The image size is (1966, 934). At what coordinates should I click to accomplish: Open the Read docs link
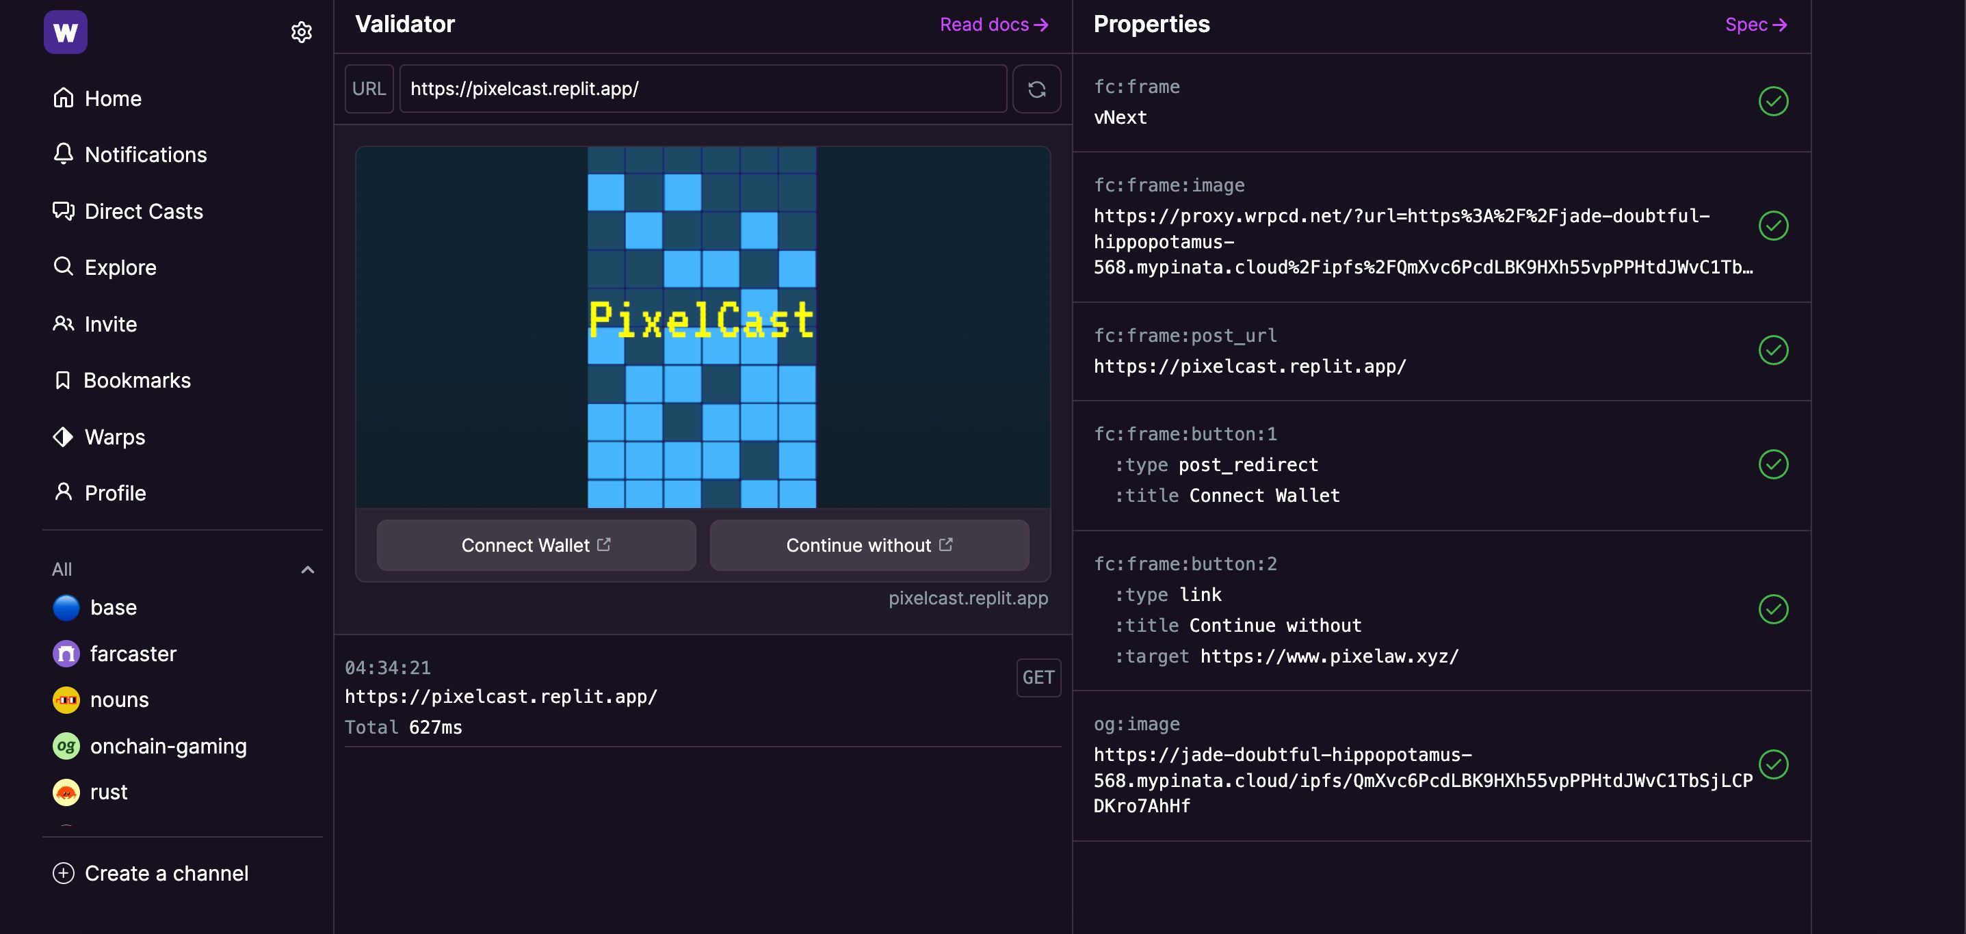point(994,25)
